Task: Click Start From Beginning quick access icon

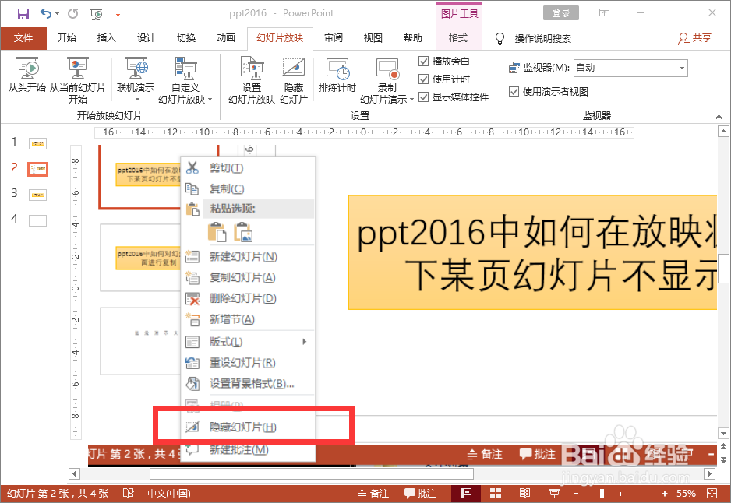Action: click(96, 14)
